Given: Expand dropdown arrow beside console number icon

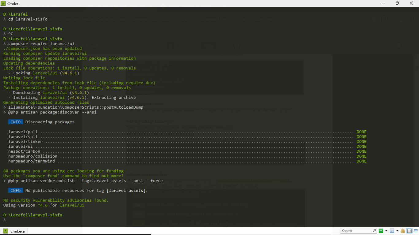Looking at the screenshot, I should [397, 231].
